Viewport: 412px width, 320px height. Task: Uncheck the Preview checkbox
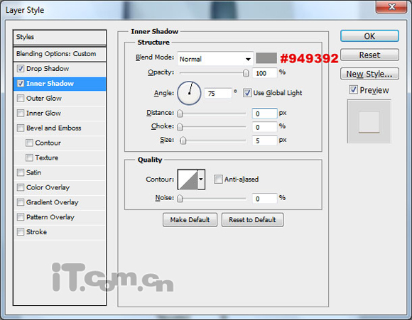[x=353, y=90]
